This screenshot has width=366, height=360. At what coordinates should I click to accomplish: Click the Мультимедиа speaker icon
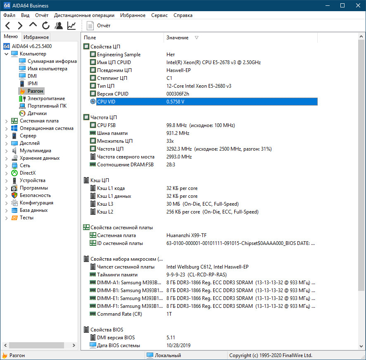click(14, 151)
